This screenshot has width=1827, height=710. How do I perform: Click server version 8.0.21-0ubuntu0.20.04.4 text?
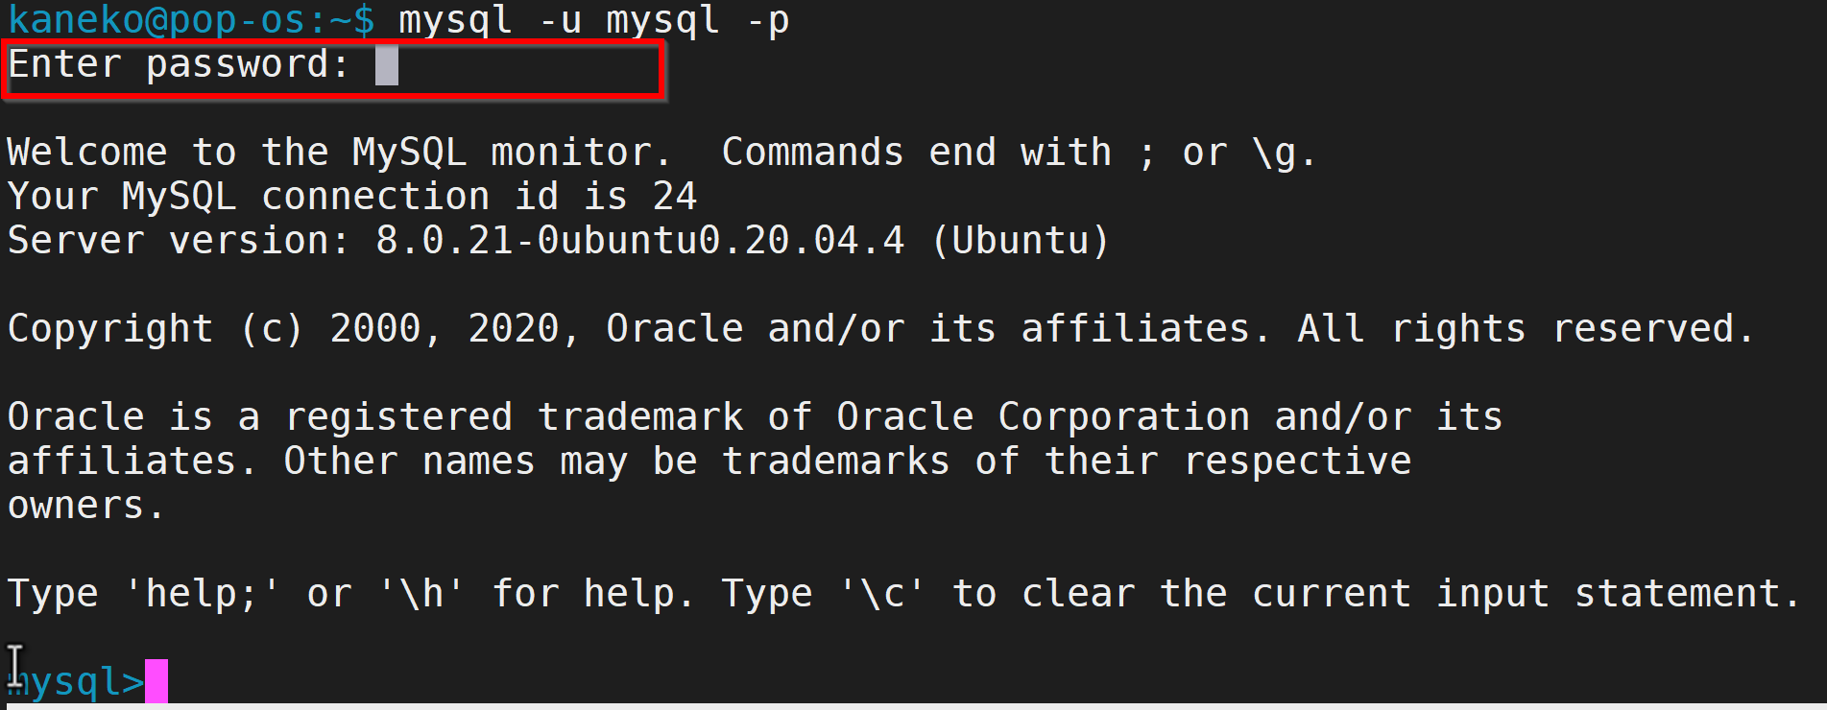(639, 241)
